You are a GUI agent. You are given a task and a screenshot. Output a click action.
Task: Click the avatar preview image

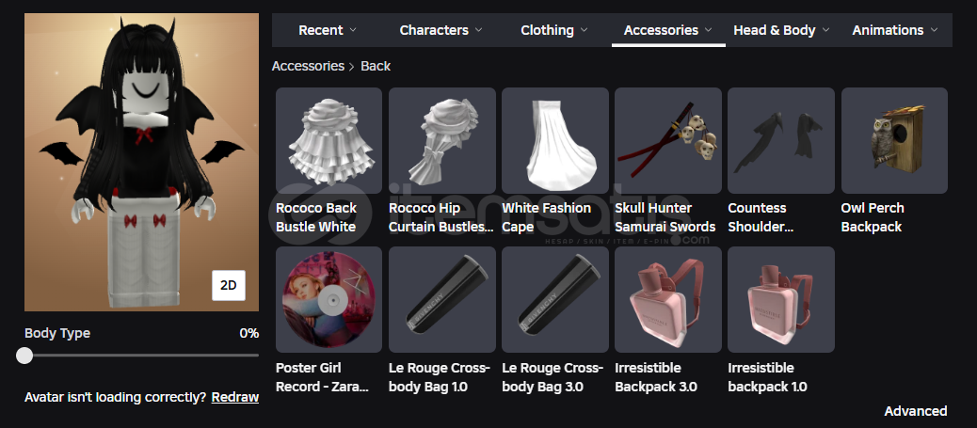pyautogui.click(x=141, y=162)
